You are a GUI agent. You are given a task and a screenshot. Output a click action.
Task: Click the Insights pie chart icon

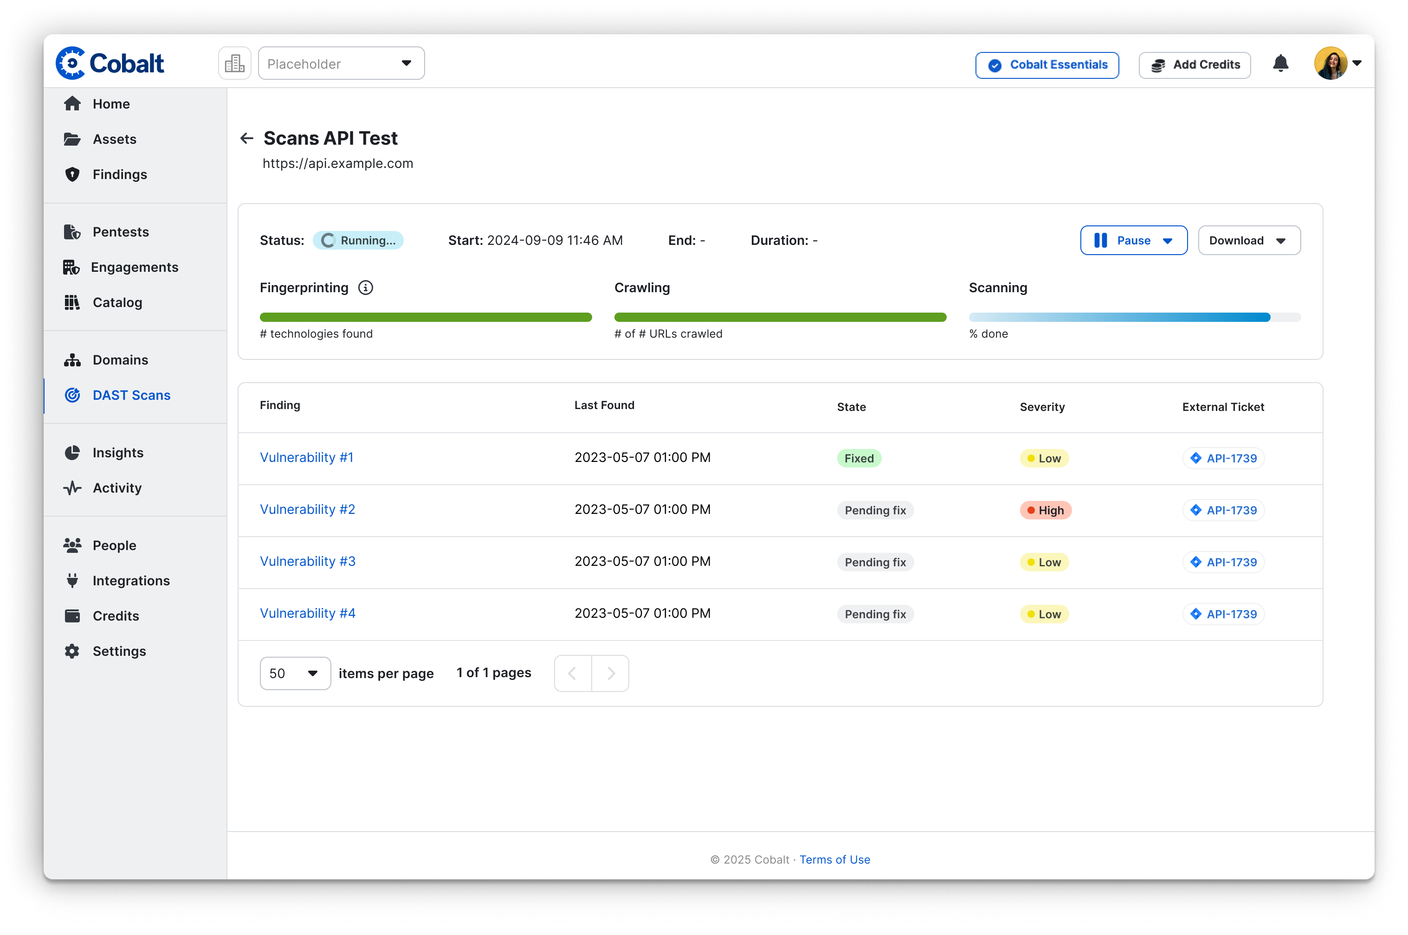(72, 453)
